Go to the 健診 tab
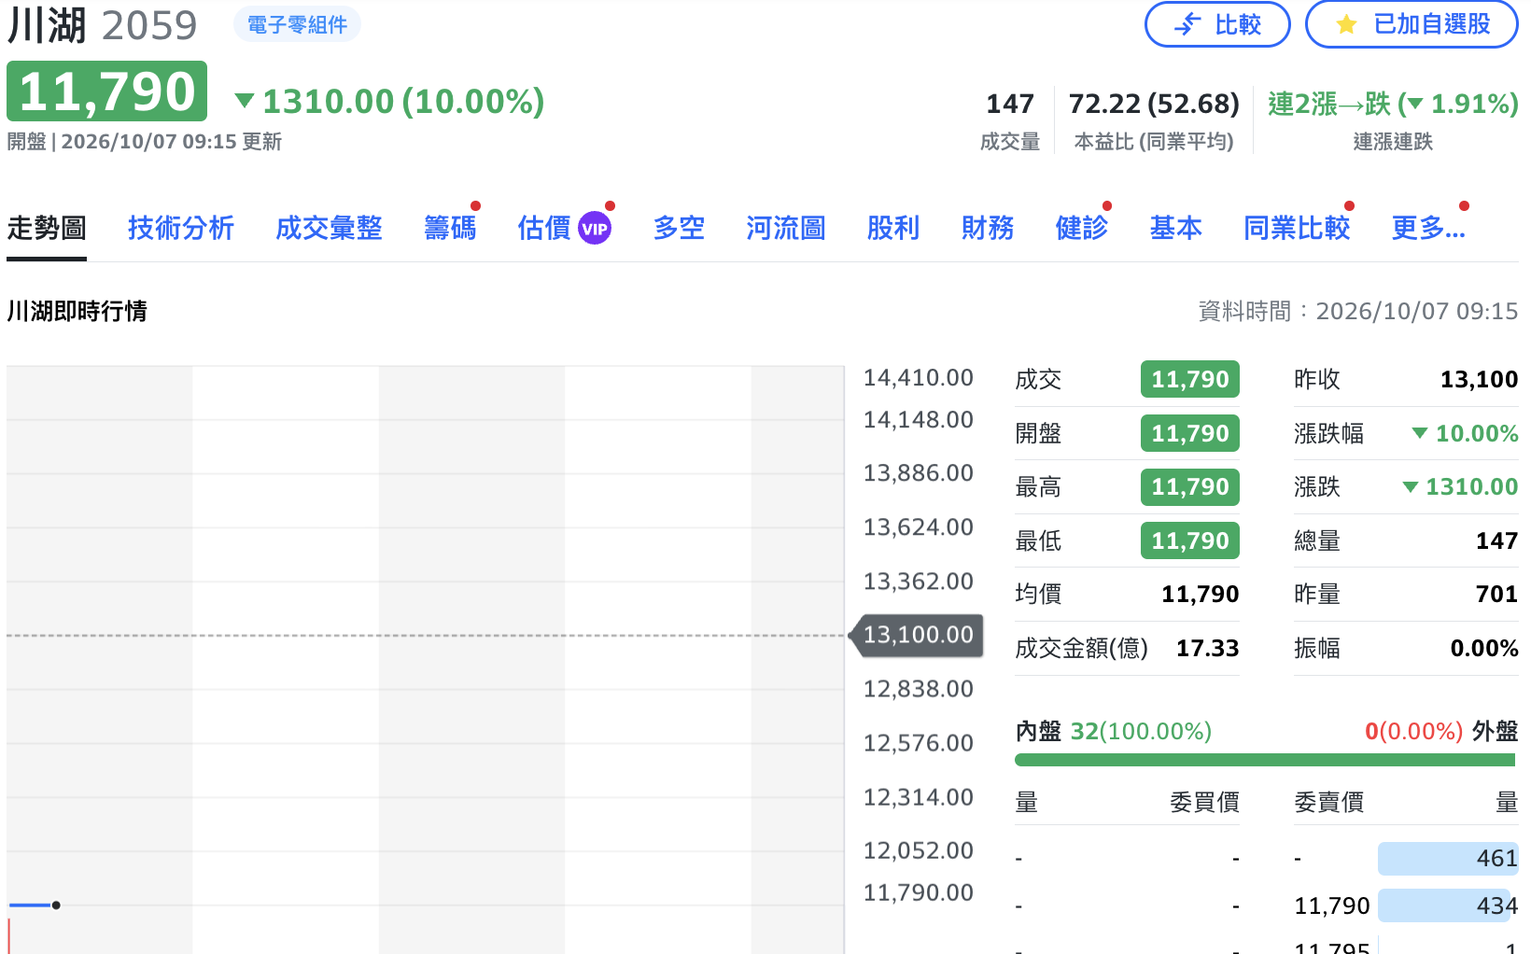Screen dimensions: 1531x954 click(1082, 228)
